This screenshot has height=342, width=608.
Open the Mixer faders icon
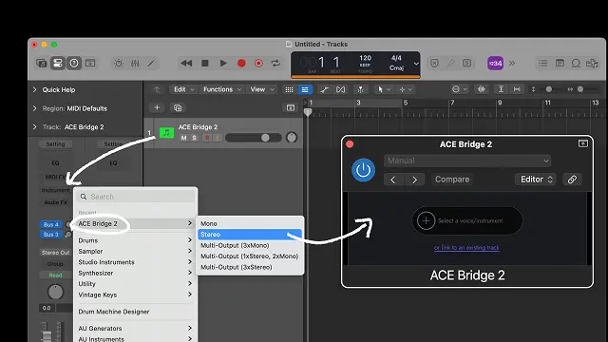135,64
